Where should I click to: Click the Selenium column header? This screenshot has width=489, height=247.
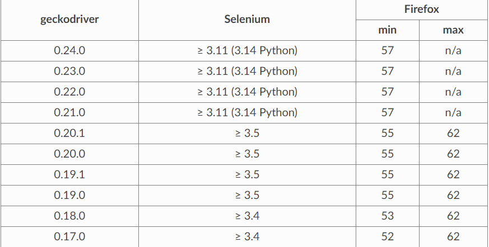(247, 20)
